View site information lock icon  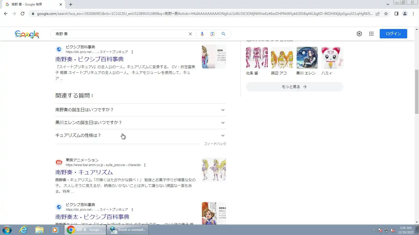pos(33,14)
